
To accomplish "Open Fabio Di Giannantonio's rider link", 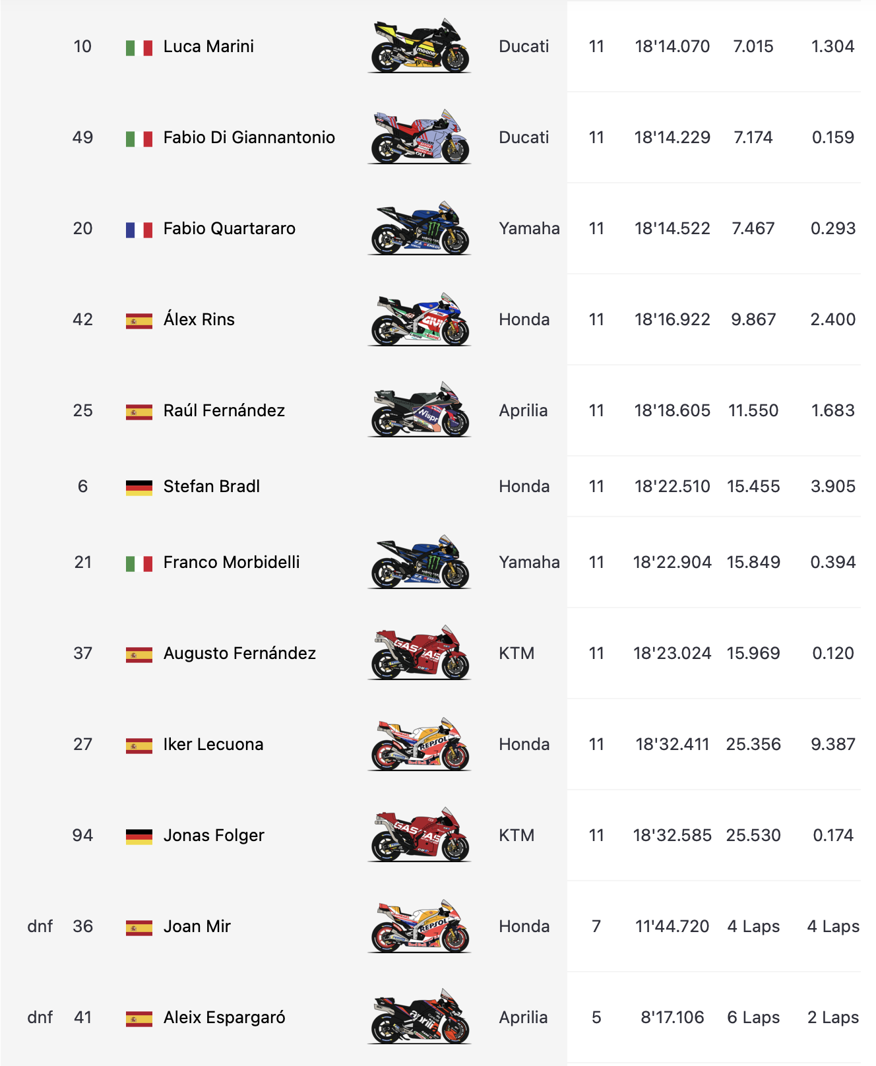I will coord(249,137).
